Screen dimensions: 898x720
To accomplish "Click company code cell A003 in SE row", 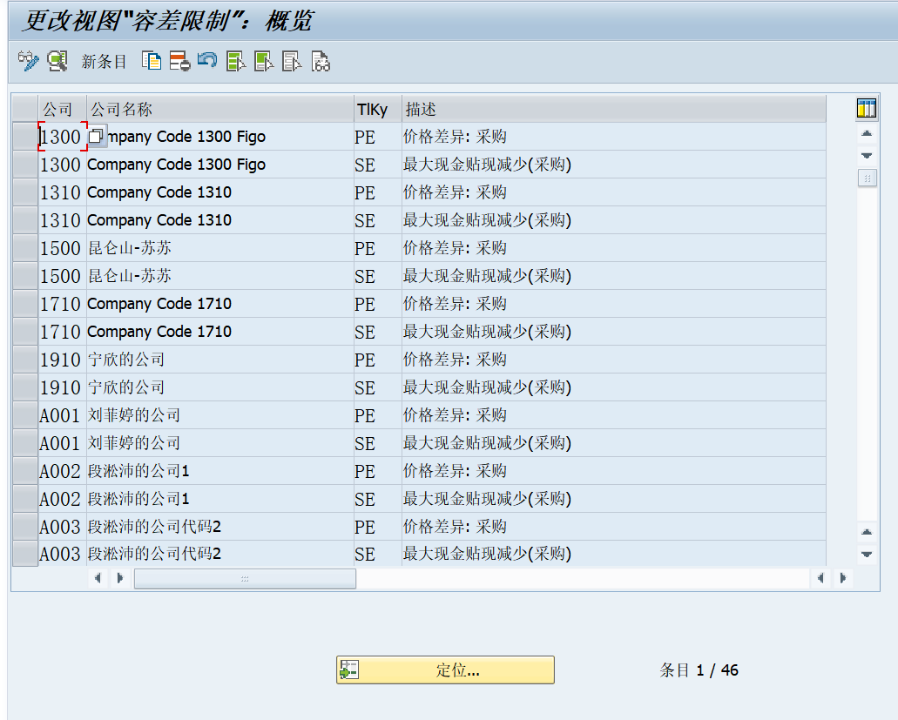I will (63, 554).
